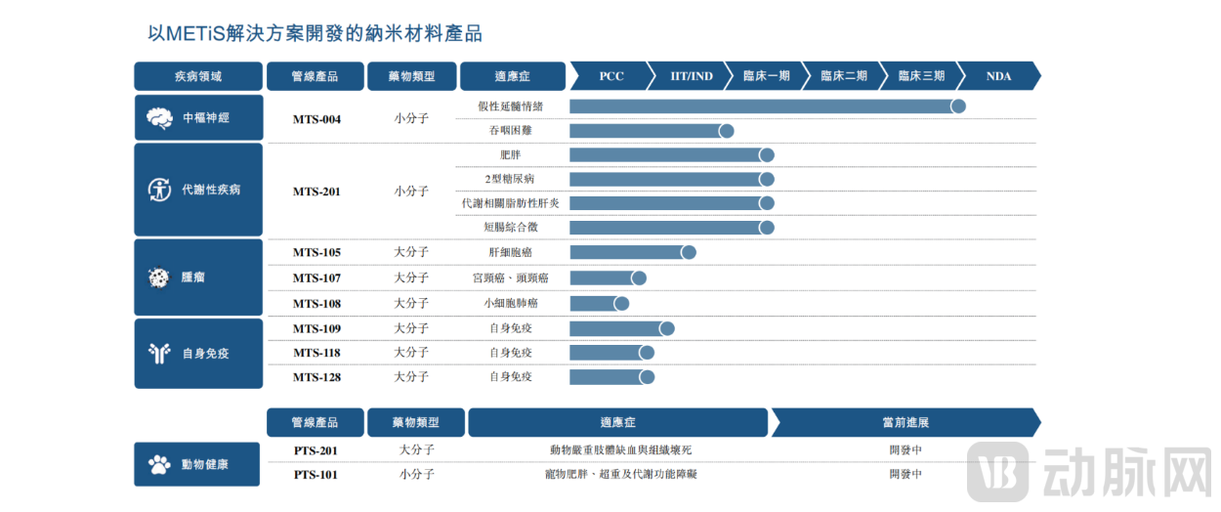Click the paw icon for 動物健康
The height and width of the screenshot is (512, 1221).
[x=159, y=464]
